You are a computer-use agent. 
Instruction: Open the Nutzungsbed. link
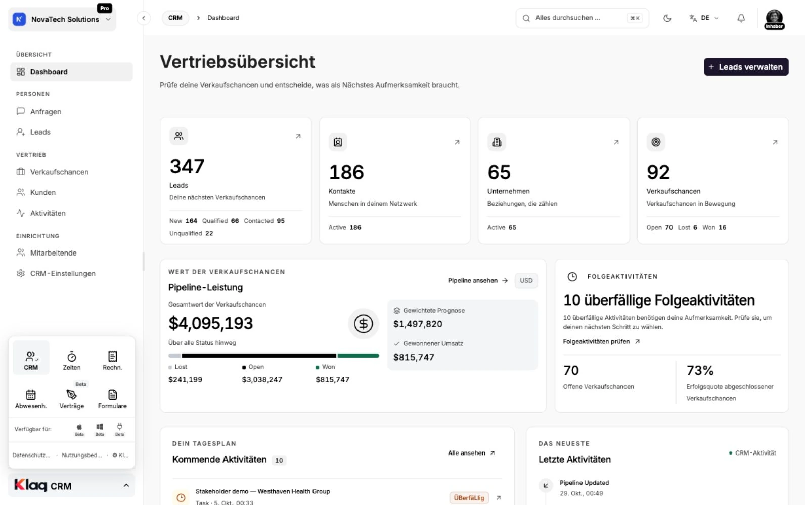82,455
